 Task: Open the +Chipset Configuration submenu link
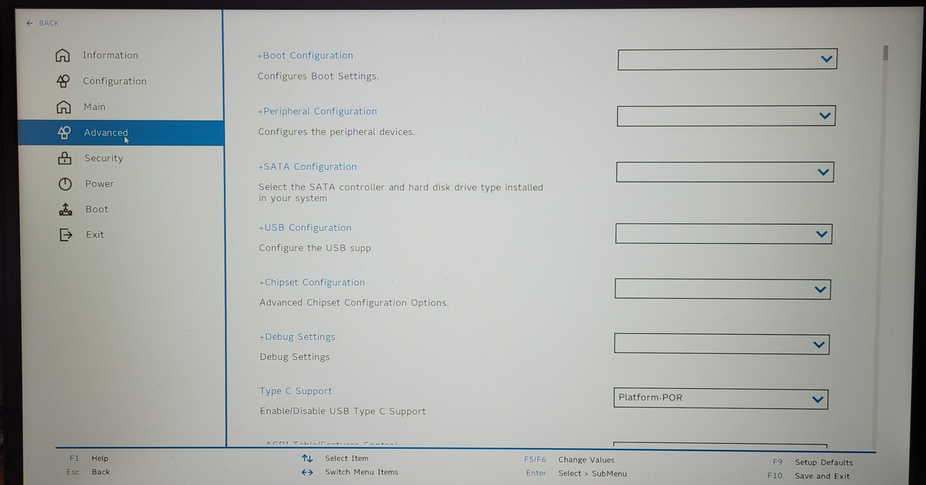(x=312, y=283)
